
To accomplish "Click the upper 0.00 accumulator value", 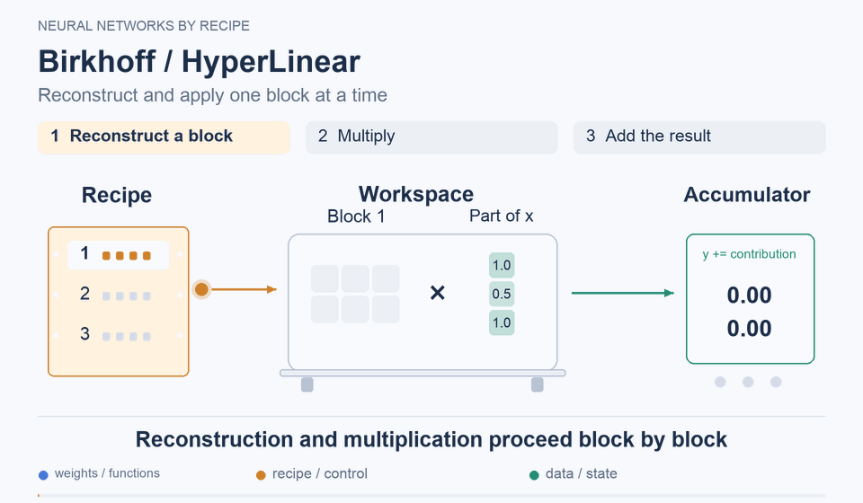I will pyautogui.click(x=749, y=296).
